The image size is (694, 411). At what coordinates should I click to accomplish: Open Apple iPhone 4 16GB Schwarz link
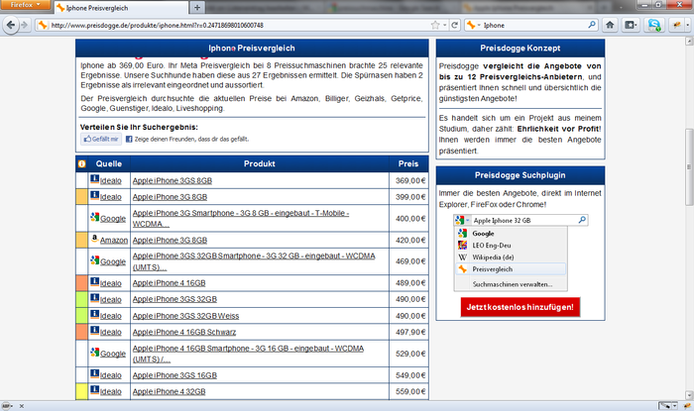[184, 332]
